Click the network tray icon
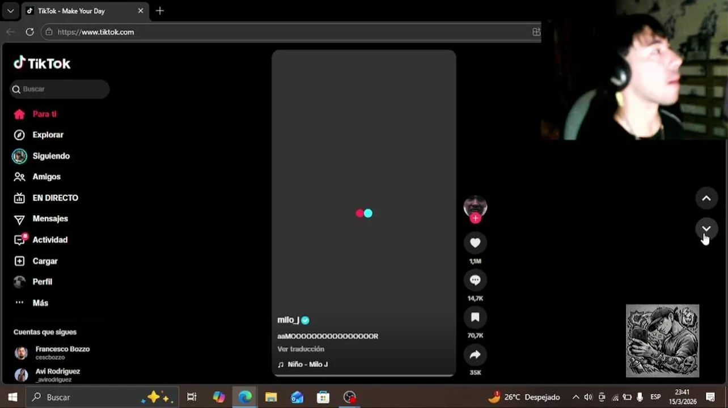Viewport: 728px width, 408px height. [615, 397]
